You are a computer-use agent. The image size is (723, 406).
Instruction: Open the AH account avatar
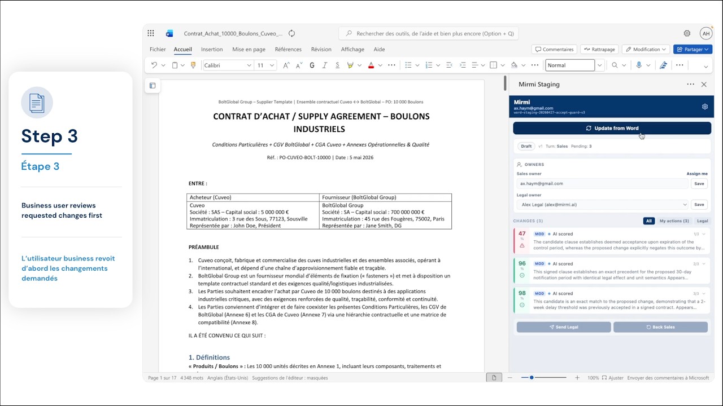[x=705, y=33]
